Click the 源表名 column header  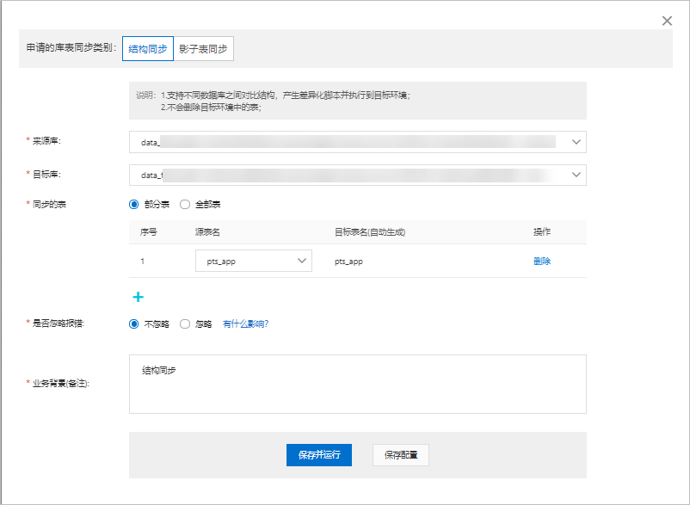point(207,231)
